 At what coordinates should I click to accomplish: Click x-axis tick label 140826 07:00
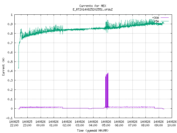pos(132,124)
